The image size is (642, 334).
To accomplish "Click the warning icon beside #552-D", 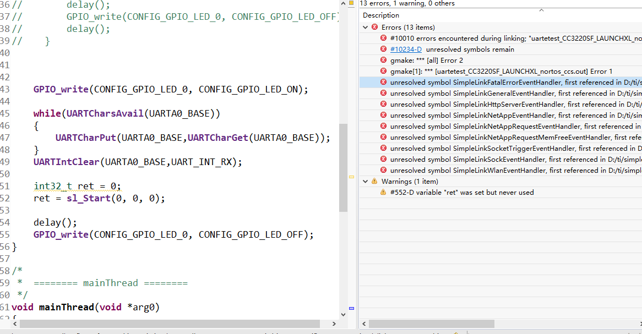I will click(383, 192).
